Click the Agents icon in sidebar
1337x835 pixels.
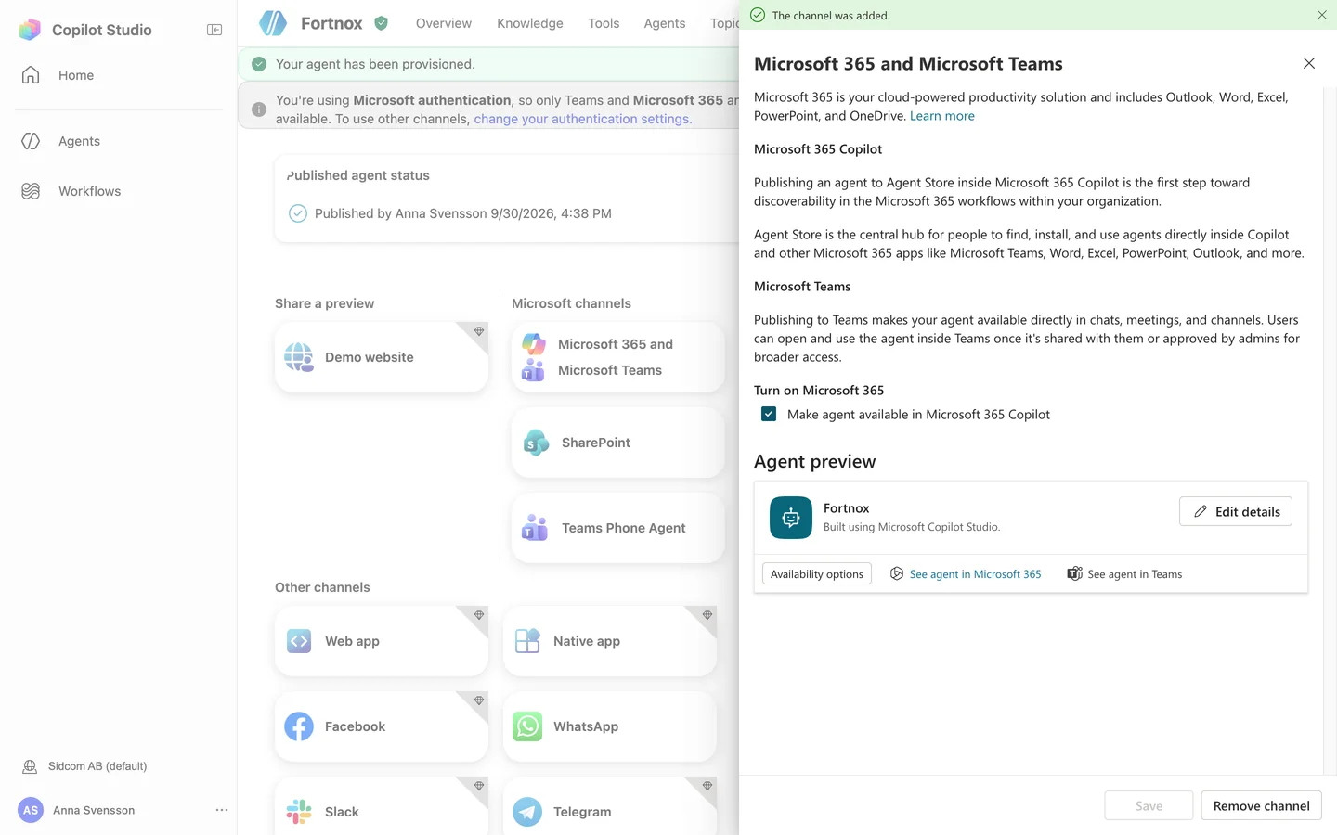(x=31, y=141)
